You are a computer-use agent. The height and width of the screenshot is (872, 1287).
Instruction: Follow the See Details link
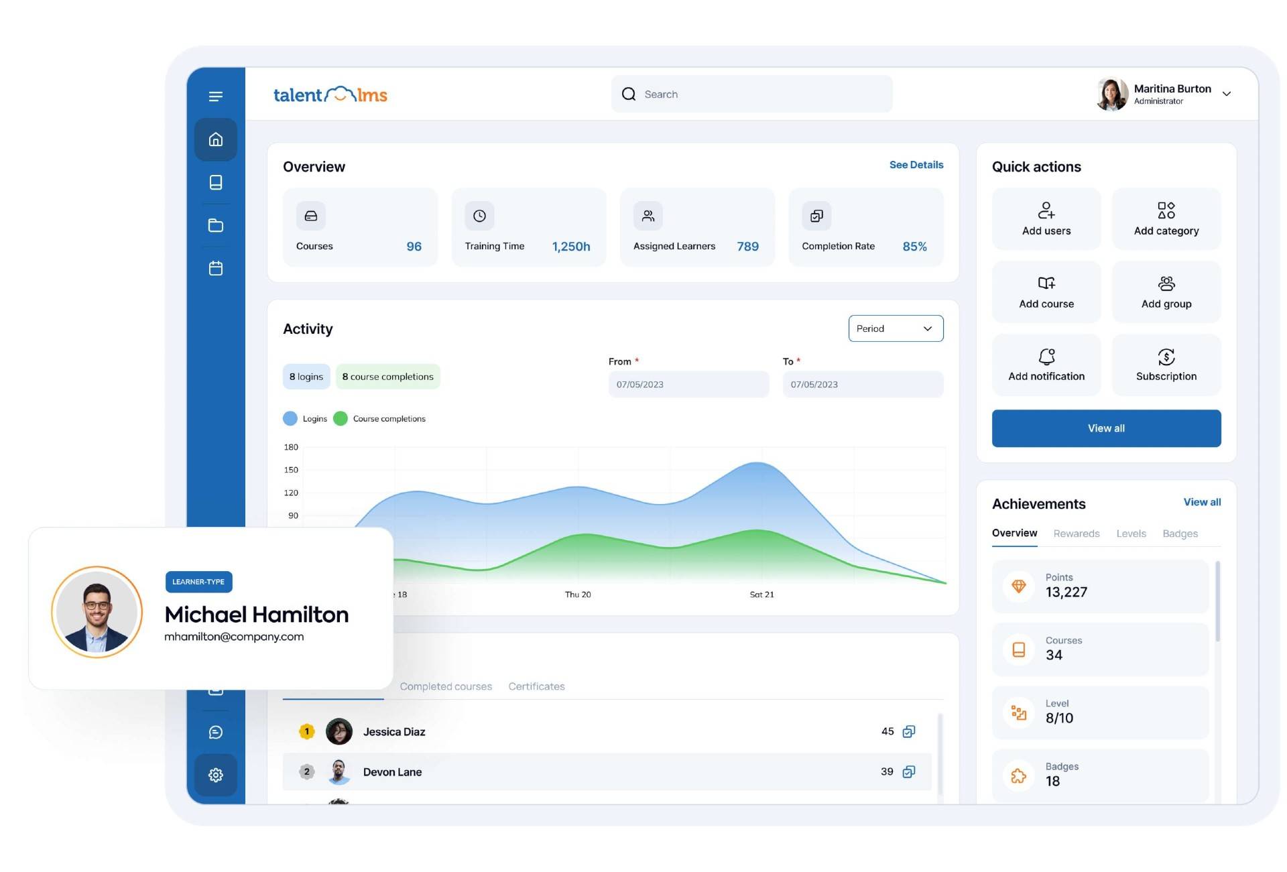tap(916, 165)
